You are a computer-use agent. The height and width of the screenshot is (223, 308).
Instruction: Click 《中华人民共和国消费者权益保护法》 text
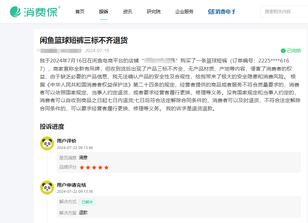89,85
